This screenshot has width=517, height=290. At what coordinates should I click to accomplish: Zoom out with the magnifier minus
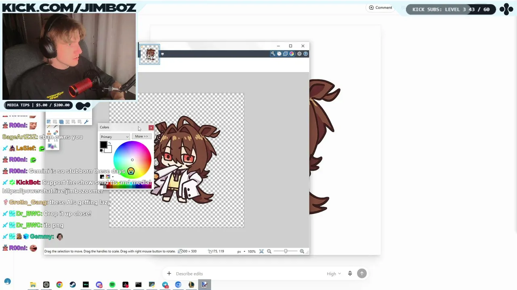269,251
